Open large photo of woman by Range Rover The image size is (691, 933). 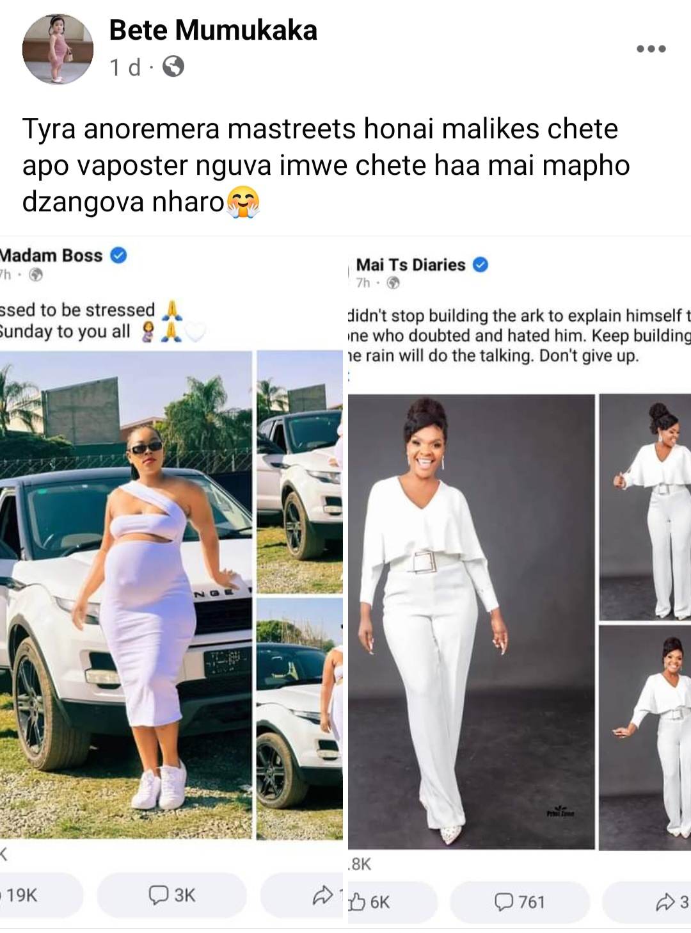[125, 594]
